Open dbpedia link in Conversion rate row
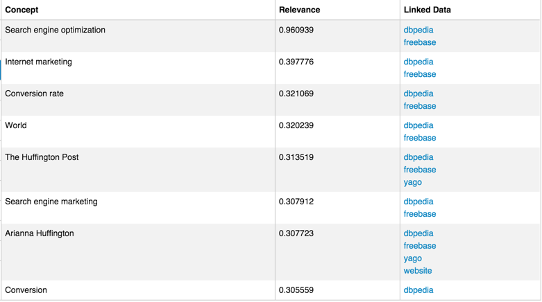 tap(418, 94)
